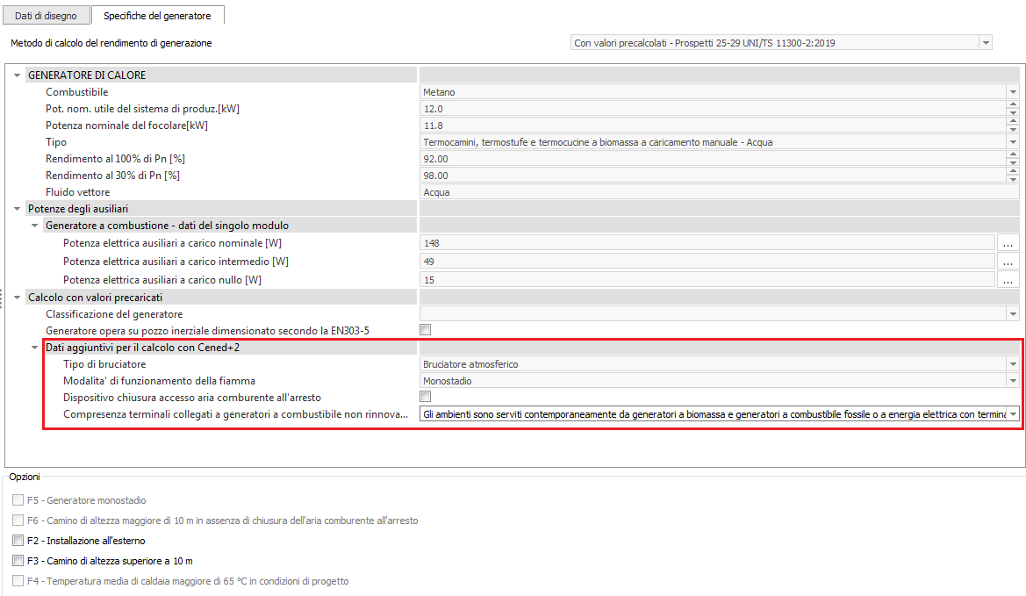
Task: Open ellipsis button for carico nullo power
Action: 1008,280
